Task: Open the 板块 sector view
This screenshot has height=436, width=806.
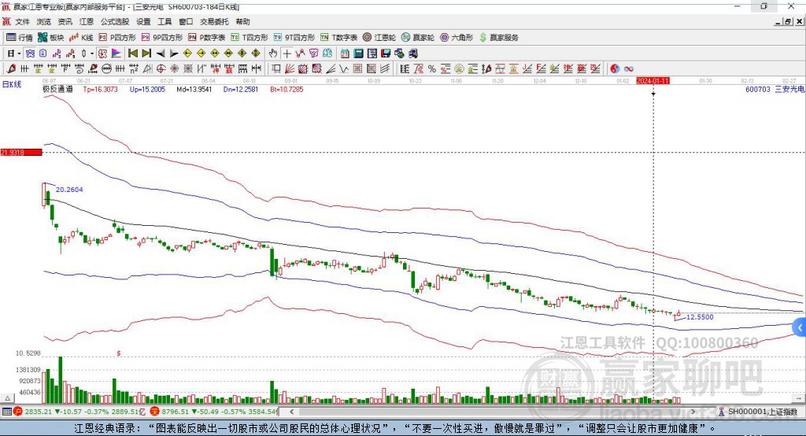Action: coord(51,38)
